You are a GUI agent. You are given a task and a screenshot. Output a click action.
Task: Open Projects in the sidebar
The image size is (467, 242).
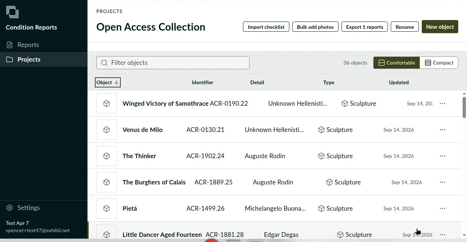pos(44,59)
